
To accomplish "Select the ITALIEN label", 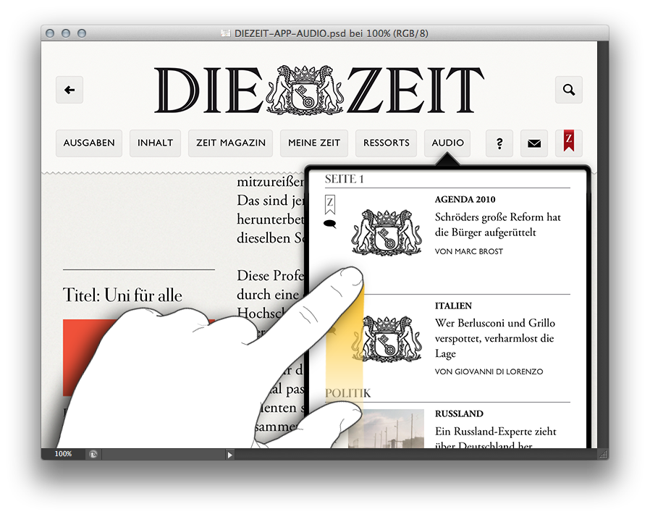I will point(453,306).
